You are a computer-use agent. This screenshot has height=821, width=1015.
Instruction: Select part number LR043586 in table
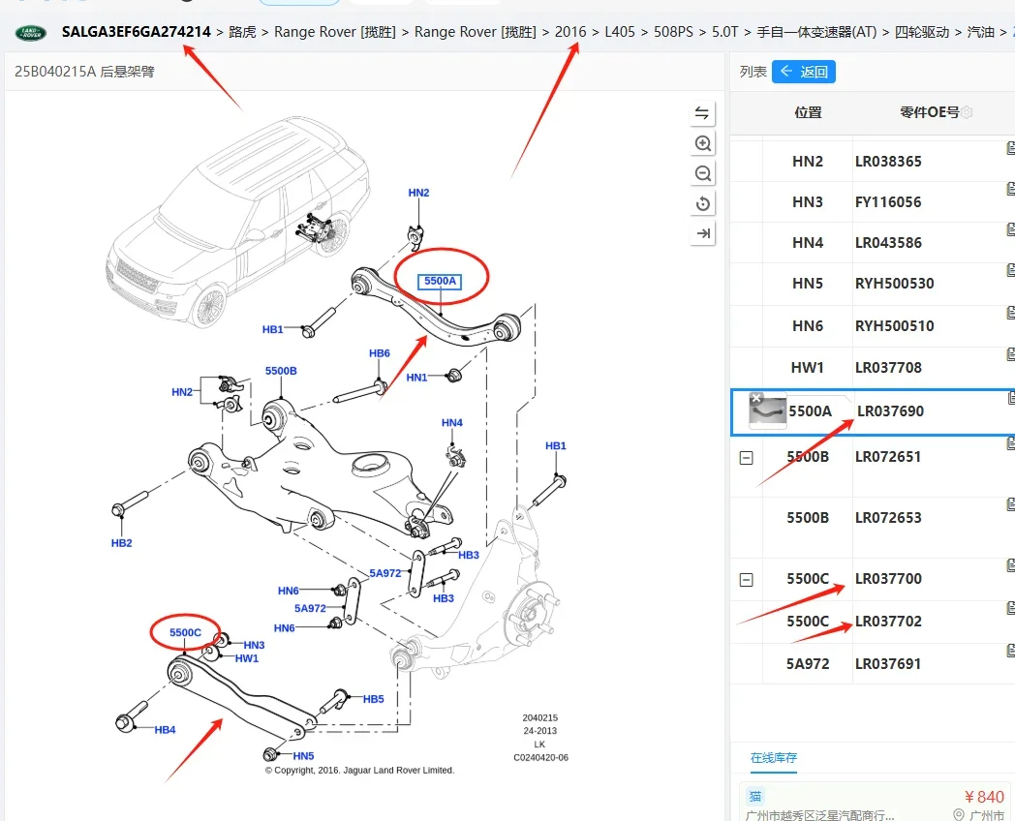(888, 243)
